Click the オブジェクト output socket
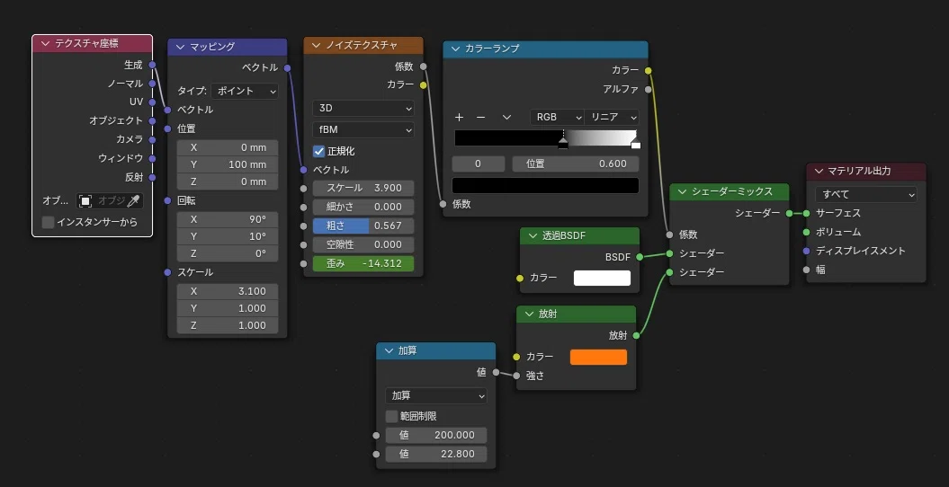The image size is (949, 487). (x=152, y=120)
